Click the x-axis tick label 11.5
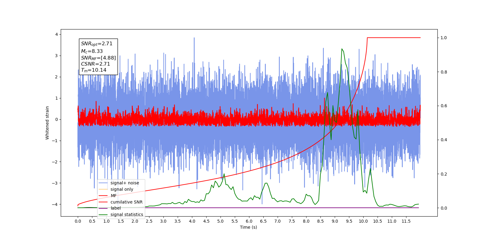This screenshot has width=486, height=243. pyautogui.click(x=406, y=221)
